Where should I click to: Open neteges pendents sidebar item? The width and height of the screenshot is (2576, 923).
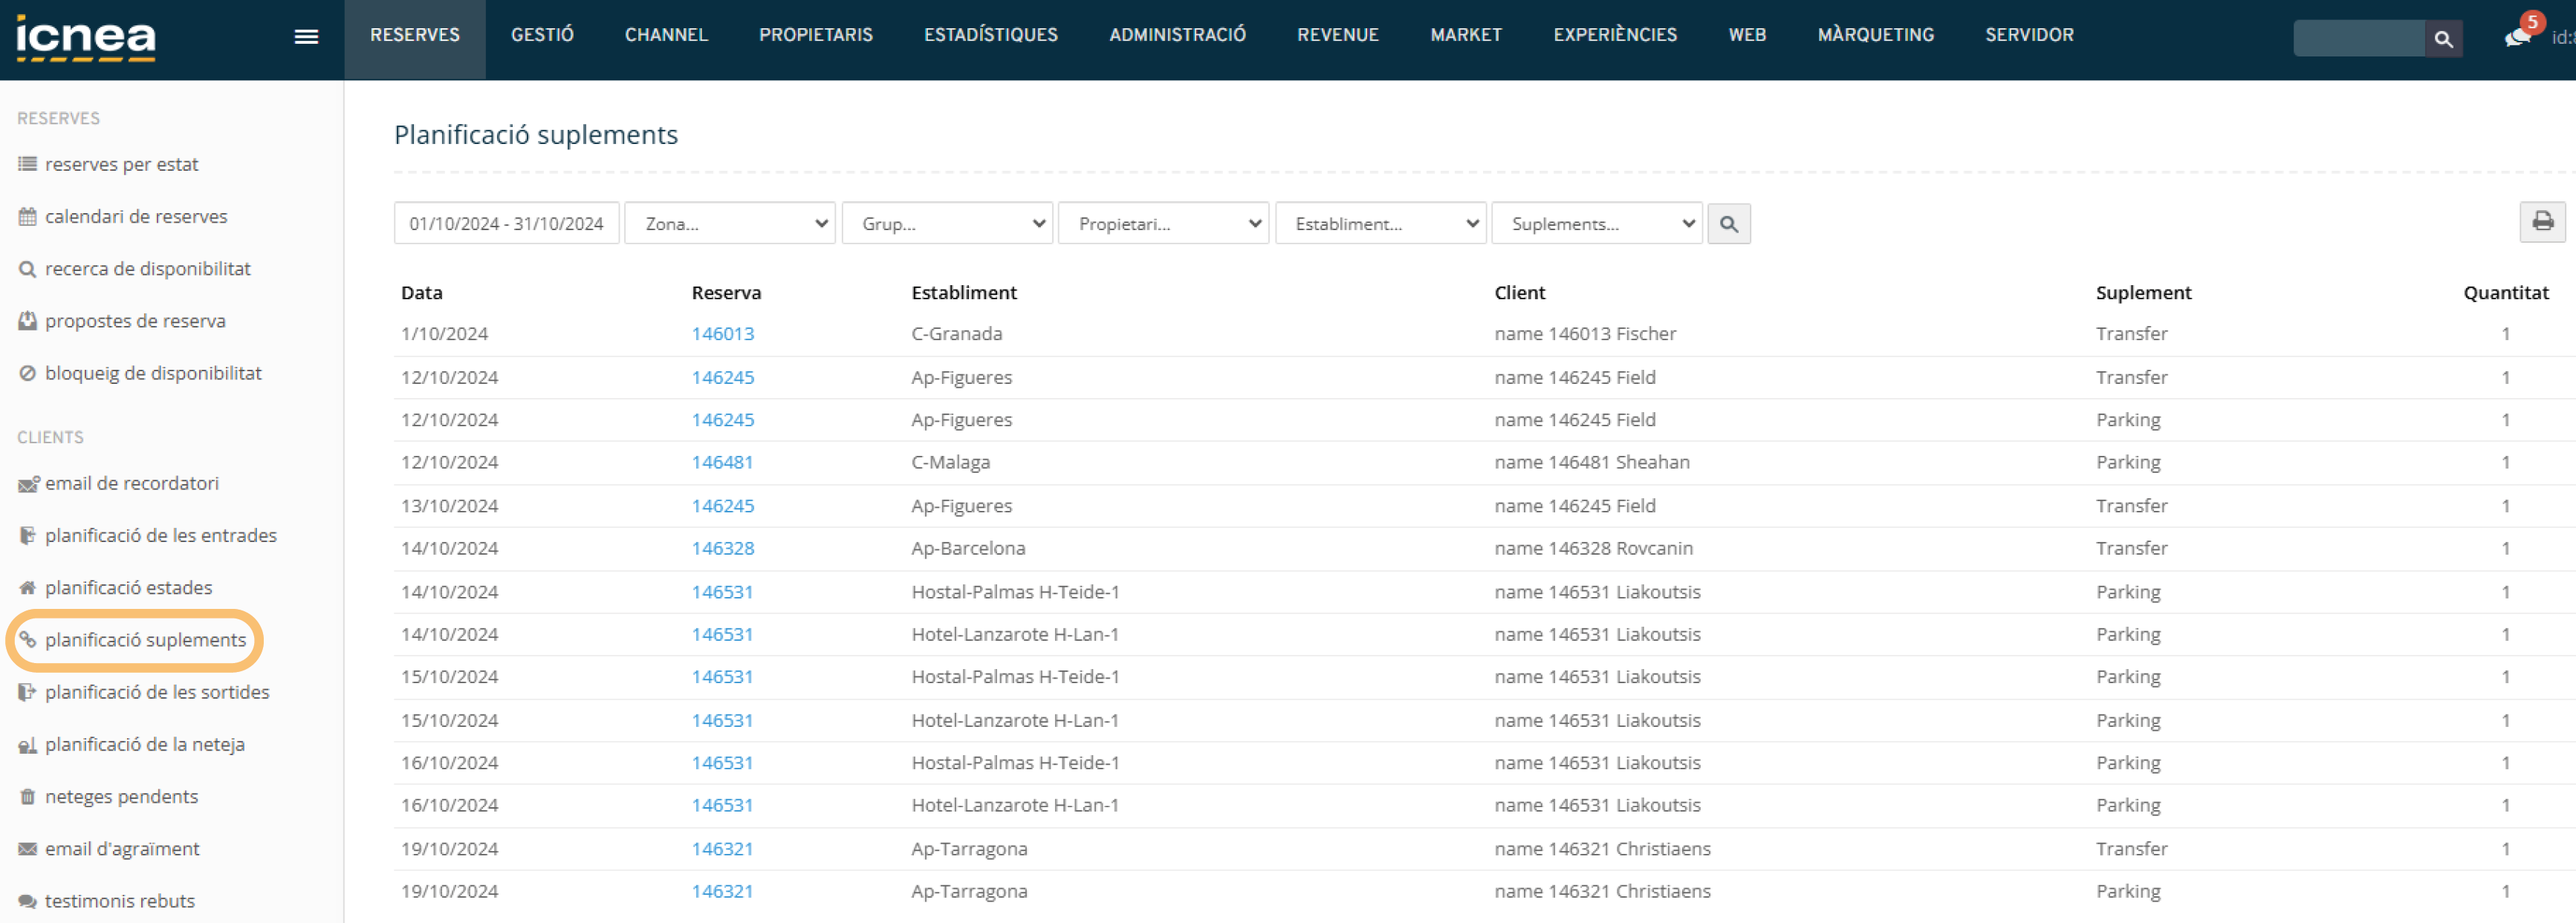pyautogui.click(x=120, y=796)
